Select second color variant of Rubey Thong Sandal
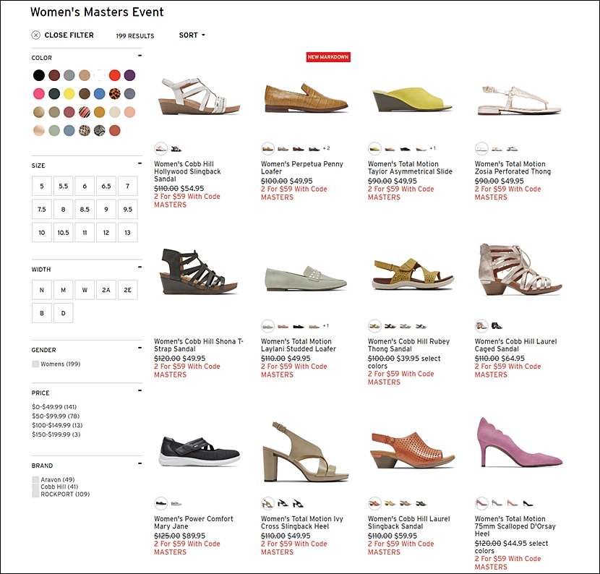This screenshot has width=600, height=574. (x=390, y=327)
